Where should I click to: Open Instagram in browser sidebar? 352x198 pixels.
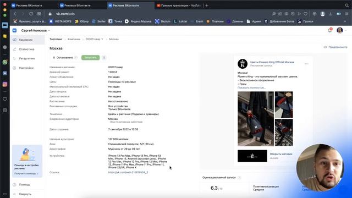click(5, 84)
